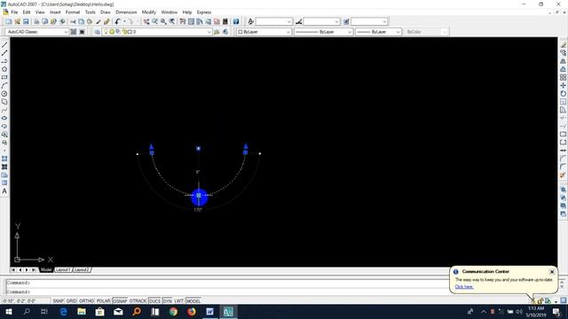Toggle LWT lineweight display
Viewport: 568px width, 319px height.
point(179,301)
